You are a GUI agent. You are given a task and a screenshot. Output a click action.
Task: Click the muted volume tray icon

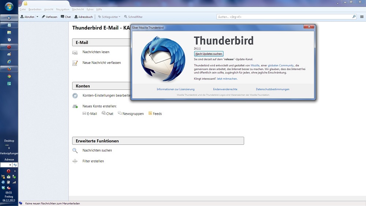(x=9, y=188)
